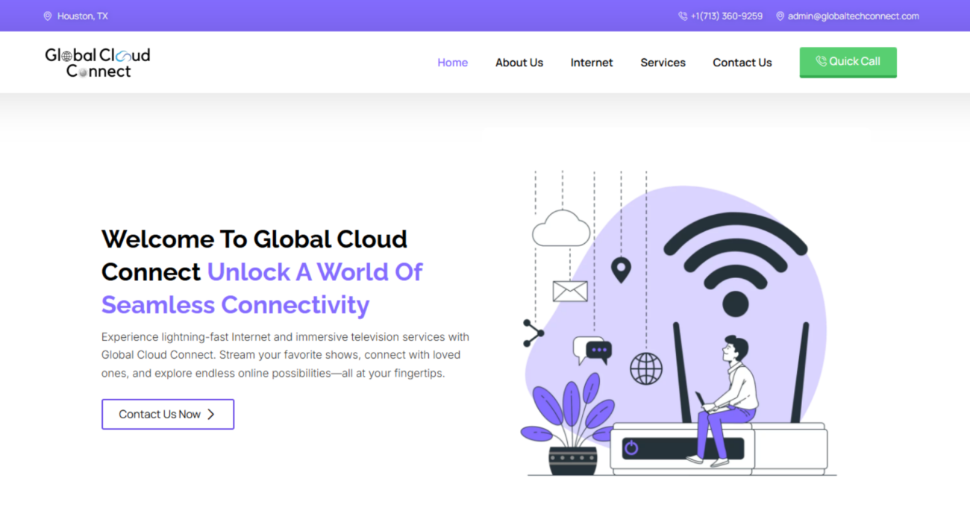Click the Quick Call button

tap(848, 62)
